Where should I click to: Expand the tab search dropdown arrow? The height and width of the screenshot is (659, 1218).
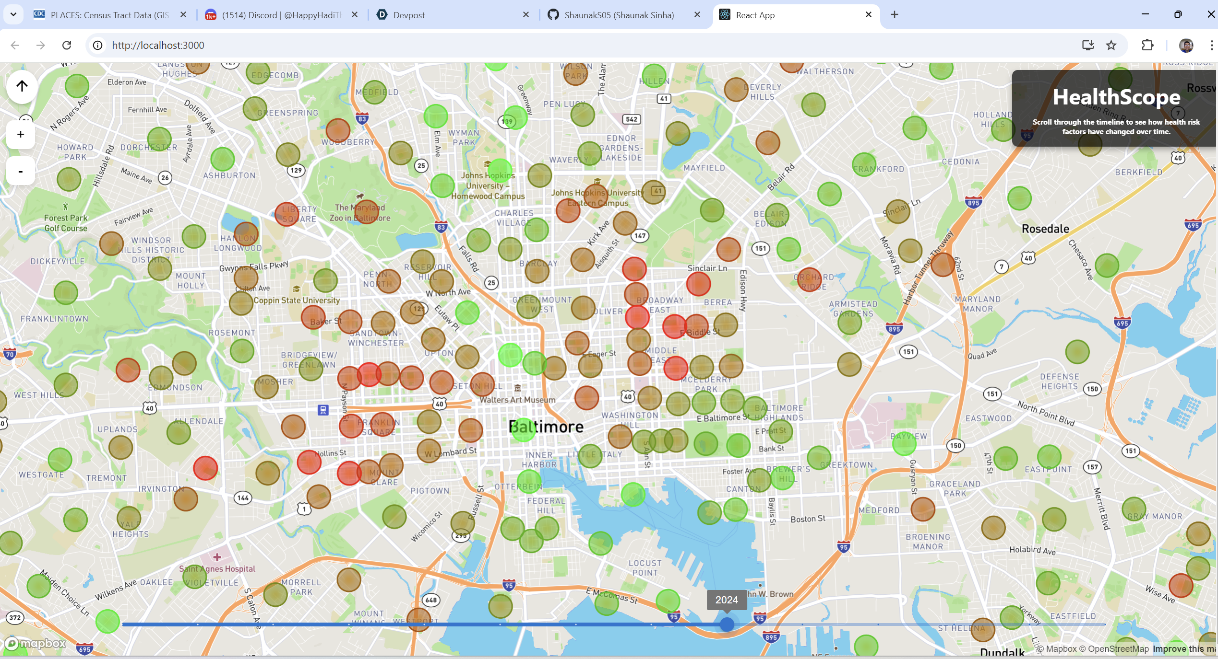[13, 14]
